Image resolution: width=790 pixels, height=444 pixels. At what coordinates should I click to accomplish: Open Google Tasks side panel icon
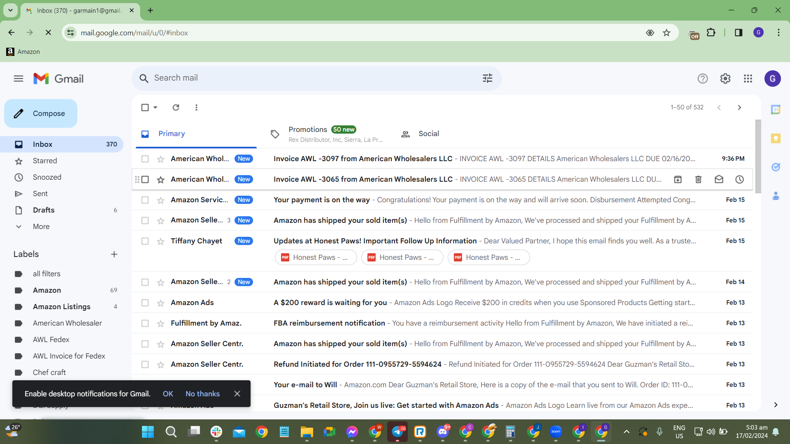click(776, 167)
